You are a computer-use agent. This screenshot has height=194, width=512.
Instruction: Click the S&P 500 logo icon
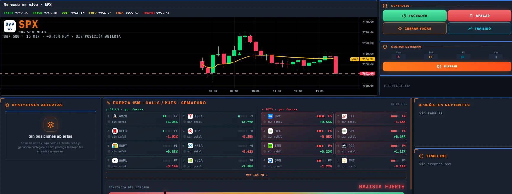pos(10,26)
